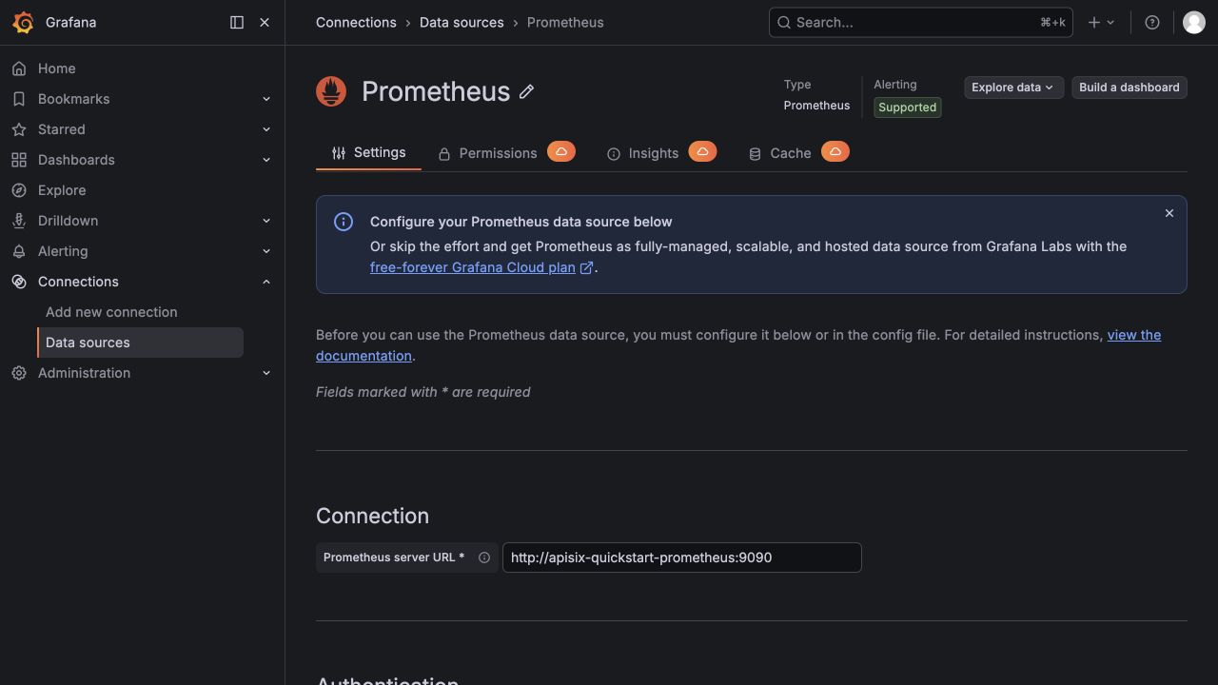Click the Alerting bell icon
This screenshot has width=1218, height=685.
pos(19,251)
